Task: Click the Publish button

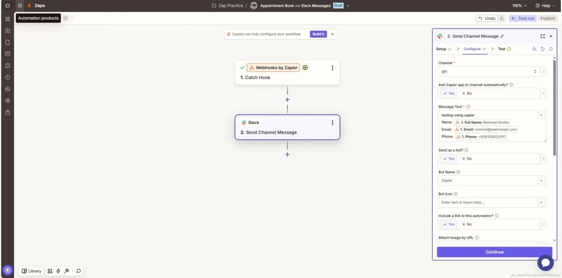Action: pyautogui.click(x=548, y=18)
